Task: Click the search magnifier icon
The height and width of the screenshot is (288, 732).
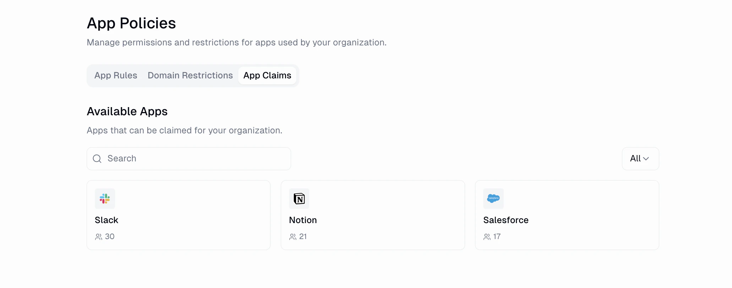Action: click(97, 159)
